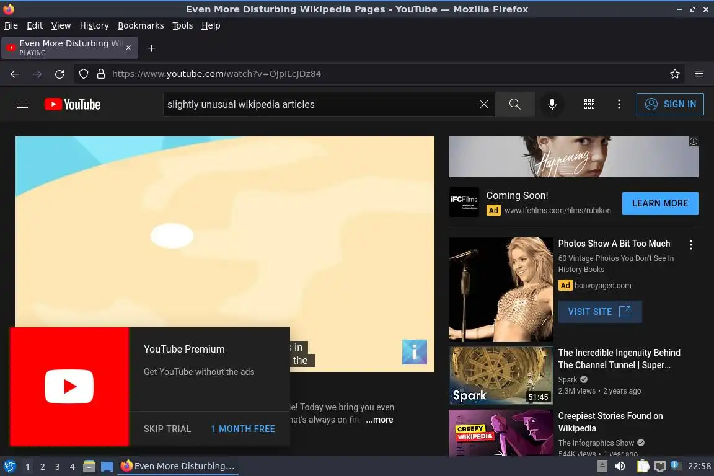Open the volume tray icon

(x=620, y=466)
